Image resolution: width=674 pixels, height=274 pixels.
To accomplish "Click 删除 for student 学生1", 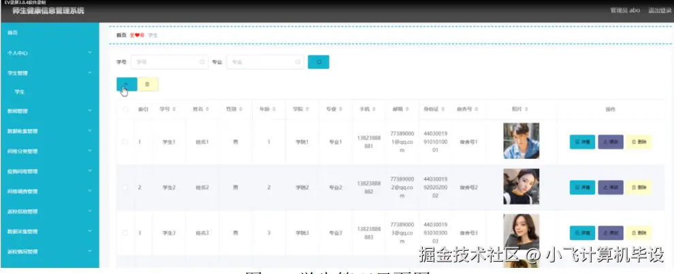I will 639,142.
